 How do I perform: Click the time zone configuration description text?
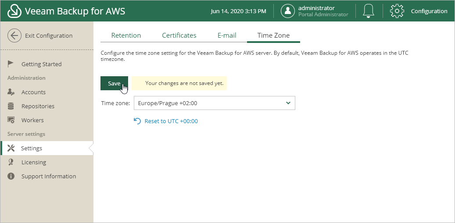pos(254,56)
